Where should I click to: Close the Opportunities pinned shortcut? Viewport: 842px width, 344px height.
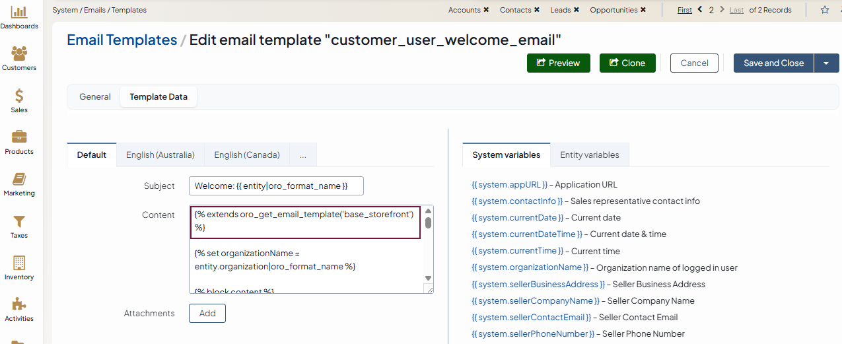[x=643, y=10]
